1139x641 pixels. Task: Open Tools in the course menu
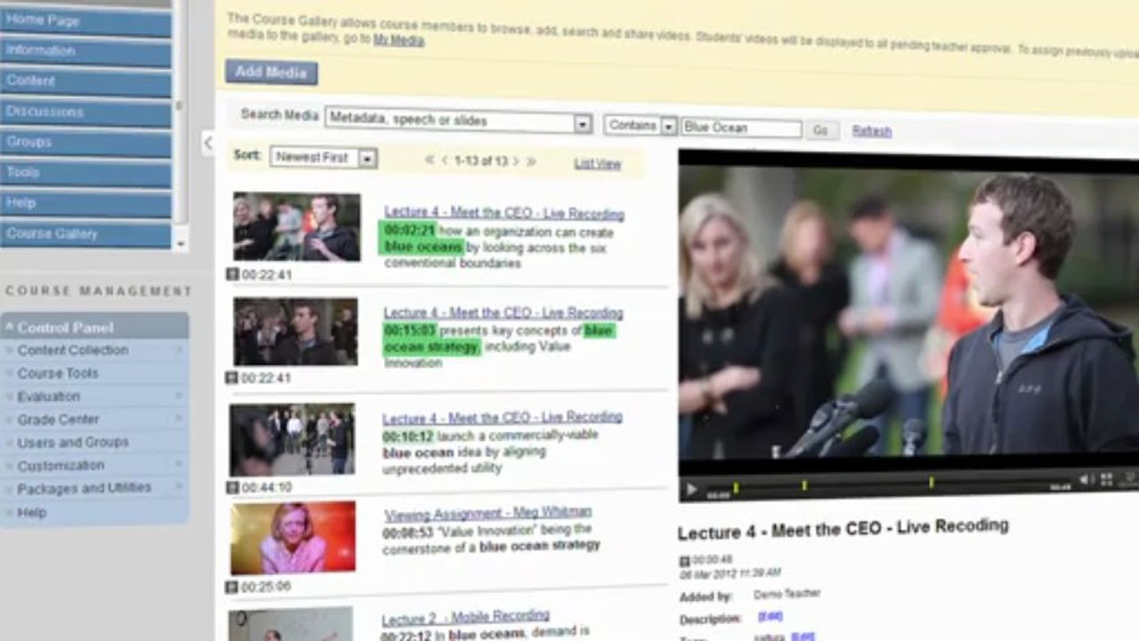[x=85, y=173]
